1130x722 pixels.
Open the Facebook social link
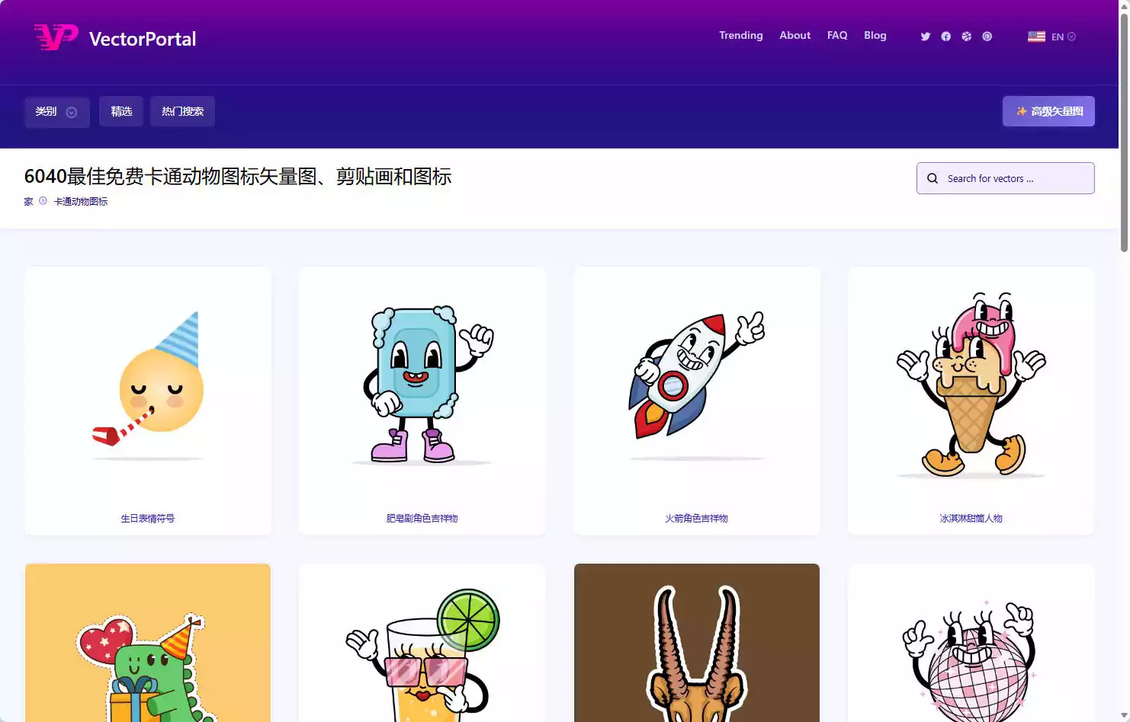tap(946, 37)
